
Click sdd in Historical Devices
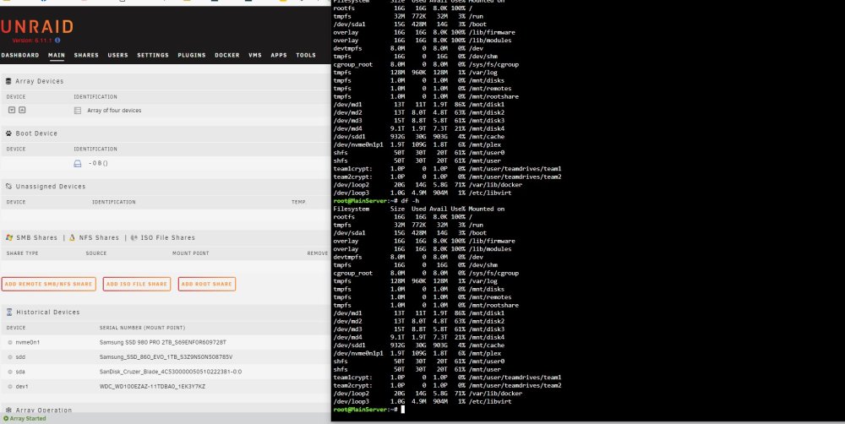pos(20,357)
